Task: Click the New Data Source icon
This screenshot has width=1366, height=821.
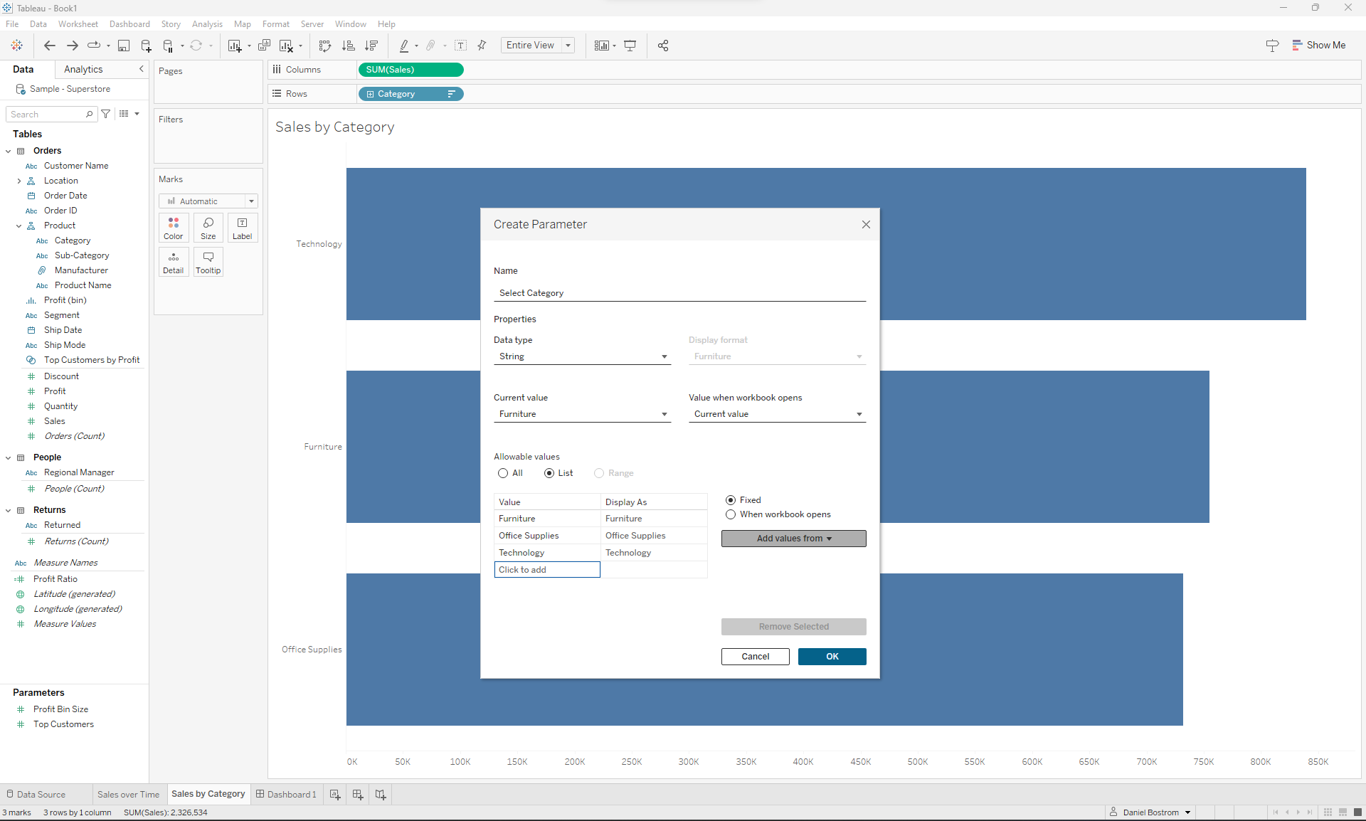Action: point(146,46)
